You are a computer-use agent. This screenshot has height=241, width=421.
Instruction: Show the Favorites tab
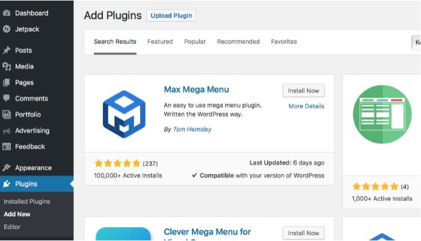[284, 42]
